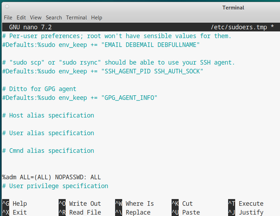Open the Terminal menu

coord(76,17)
